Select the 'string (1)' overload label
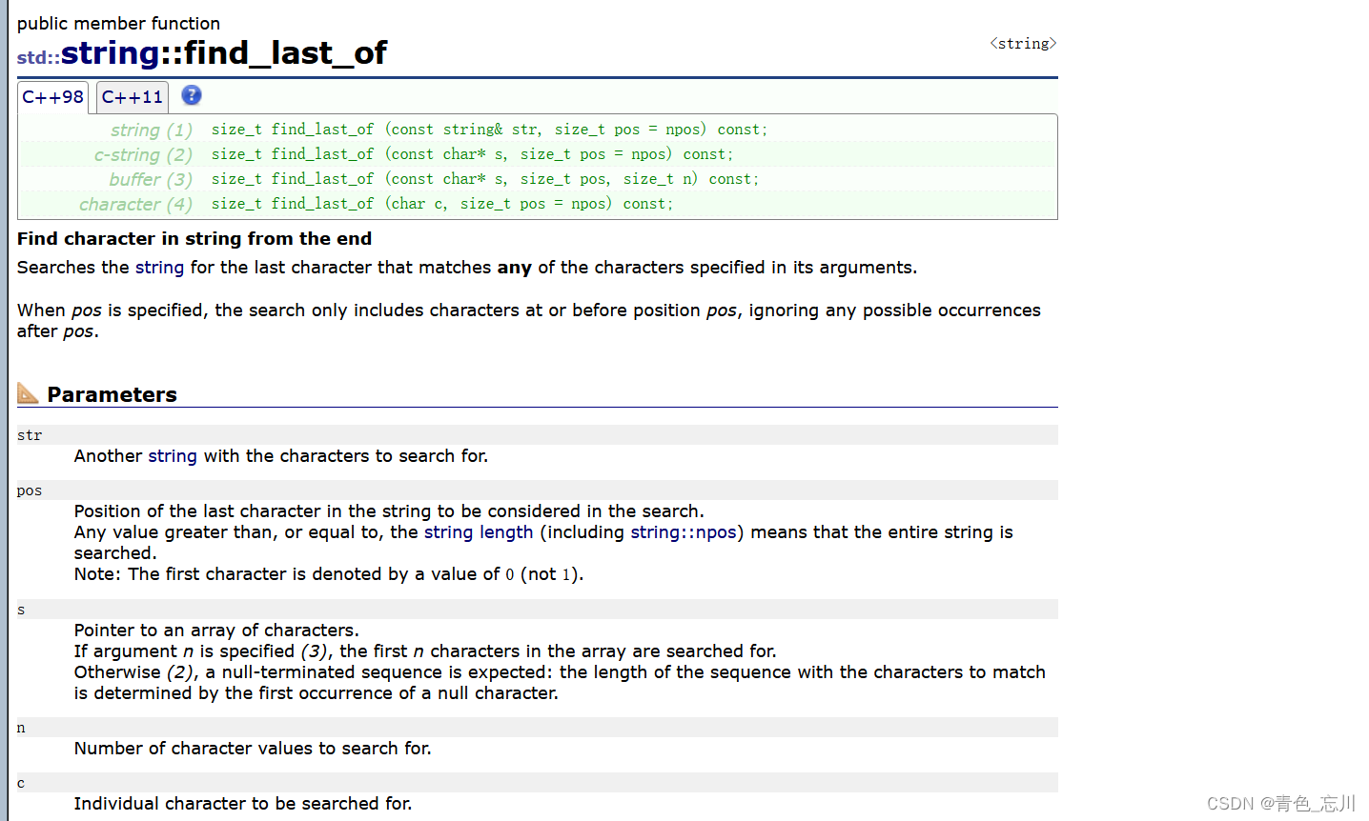The width and height of the screenshot is (1369, 821). 152,130
